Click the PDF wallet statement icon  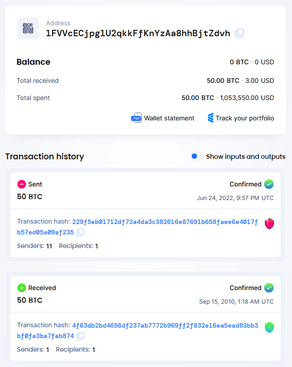136,118
